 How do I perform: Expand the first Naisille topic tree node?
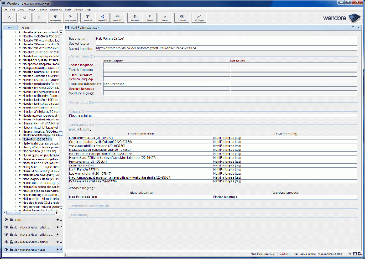tap(15, 32)
